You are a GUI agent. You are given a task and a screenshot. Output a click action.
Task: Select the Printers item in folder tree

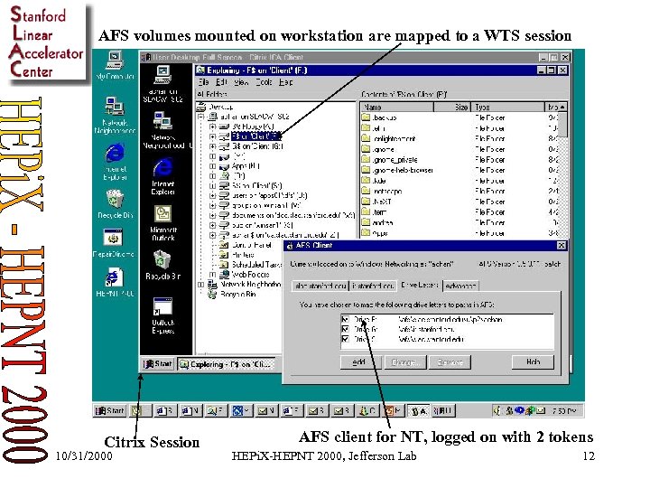tap(237, 254)
